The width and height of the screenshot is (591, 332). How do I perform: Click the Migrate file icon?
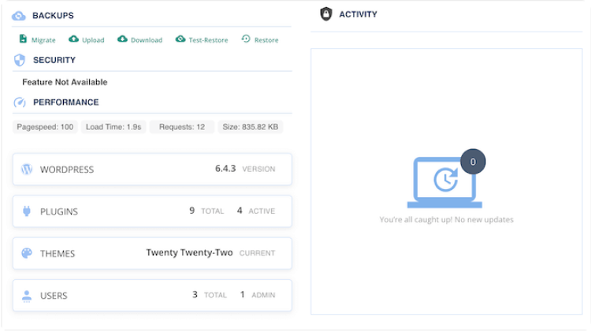(x=23, y=39)
